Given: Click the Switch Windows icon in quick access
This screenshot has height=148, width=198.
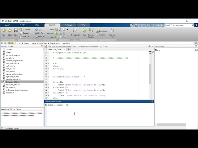Looking at the screenshot, I should (x=158, y=25).
